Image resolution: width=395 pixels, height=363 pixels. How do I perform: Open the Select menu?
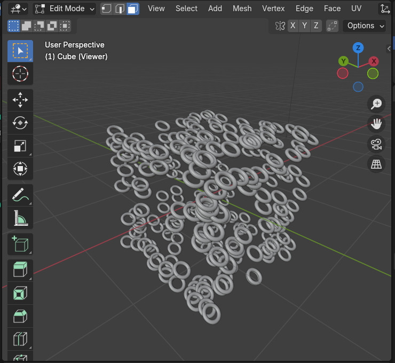[x=186, y=9]
